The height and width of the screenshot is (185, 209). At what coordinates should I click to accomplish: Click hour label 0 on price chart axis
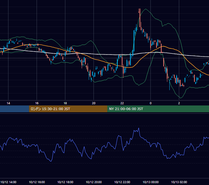pyautogui.click(x=151, y=103)
